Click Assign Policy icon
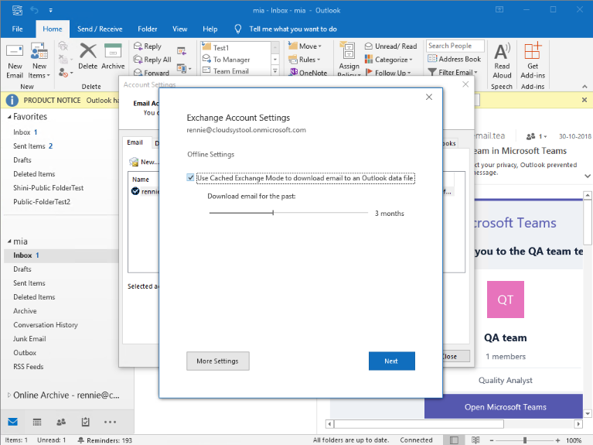The height and width of the screenshot is (445, 593). pyautogui.click(x=349, y=58)
